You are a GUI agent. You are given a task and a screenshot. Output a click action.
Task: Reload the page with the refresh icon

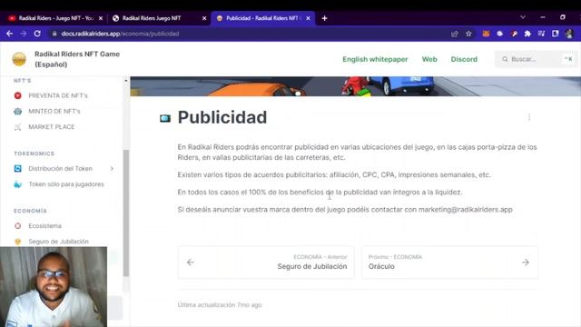37,34
